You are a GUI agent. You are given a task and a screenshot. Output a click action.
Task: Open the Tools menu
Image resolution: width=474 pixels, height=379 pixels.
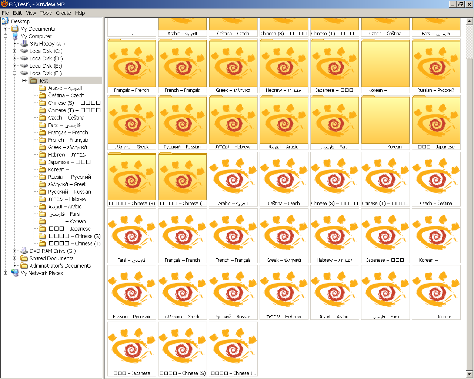(46, 13)
